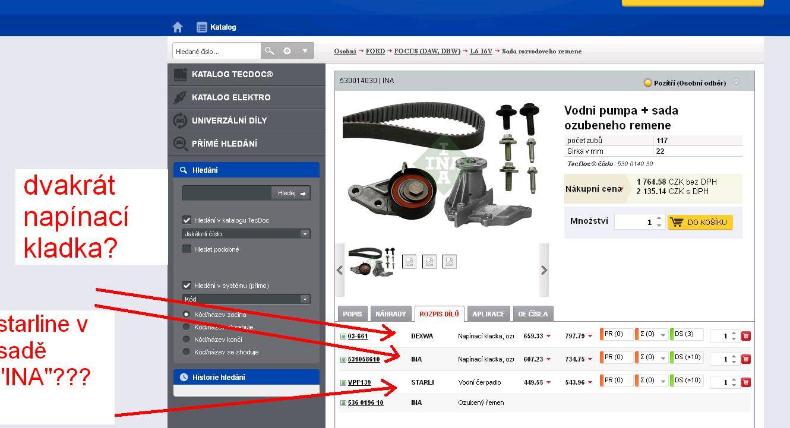Open the Jakékoli číslo dropdown
This screenshot has height=428, width=790.
point(247,234)
